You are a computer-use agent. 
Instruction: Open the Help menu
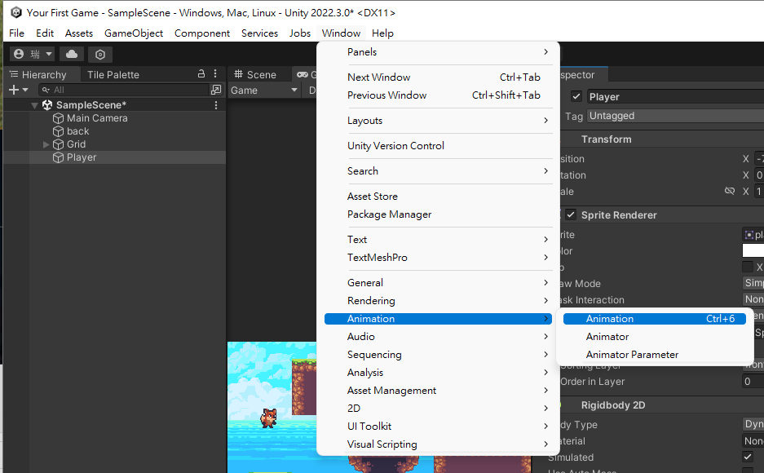tap(382, 33)
